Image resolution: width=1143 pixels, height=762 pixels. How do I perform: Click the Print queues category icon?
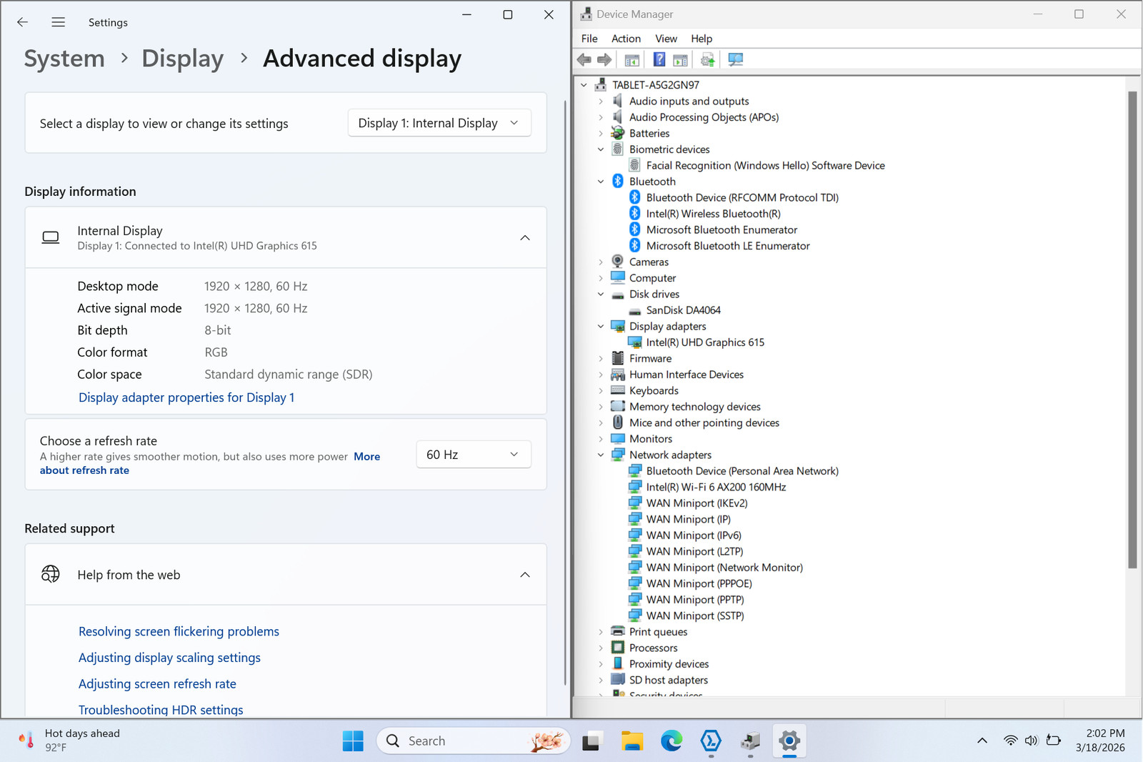(618, 632)
